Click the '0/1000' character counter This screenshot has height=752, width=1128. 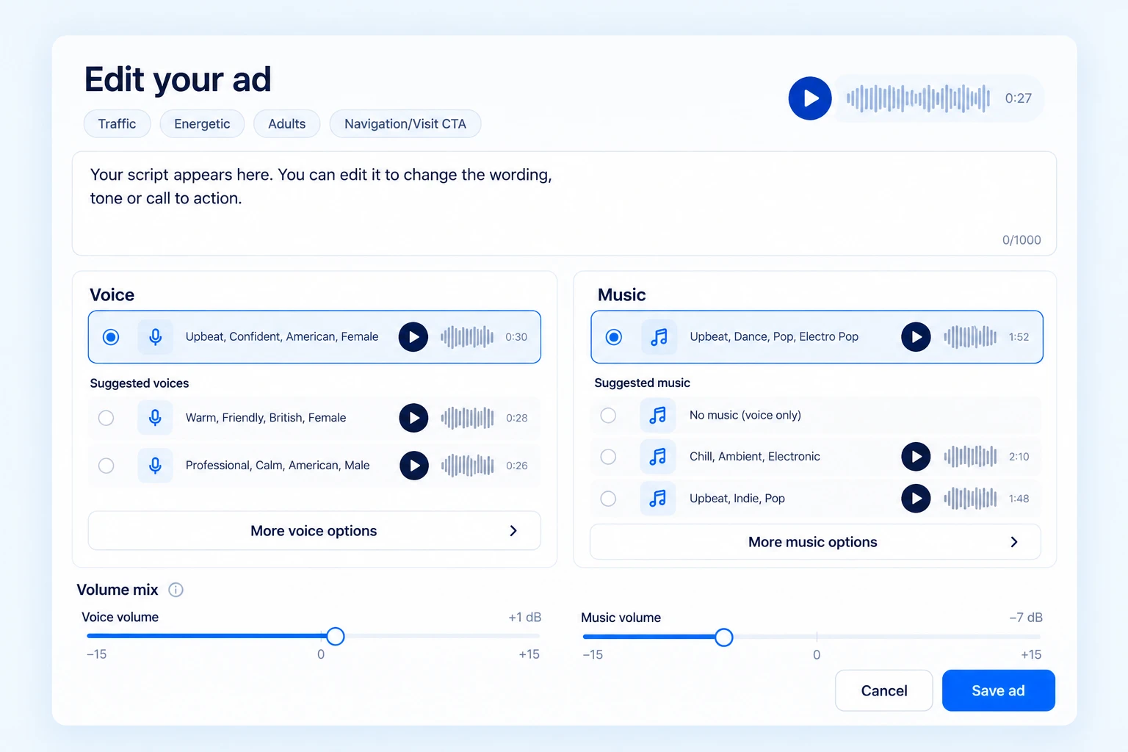pyautogui.click(x=1022, y=240)
